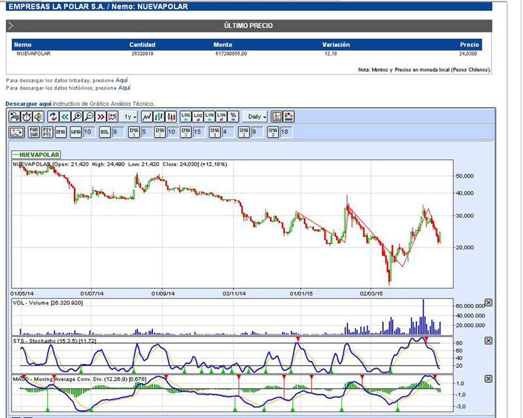Open the 1y time range dropdown

(129, 117)
